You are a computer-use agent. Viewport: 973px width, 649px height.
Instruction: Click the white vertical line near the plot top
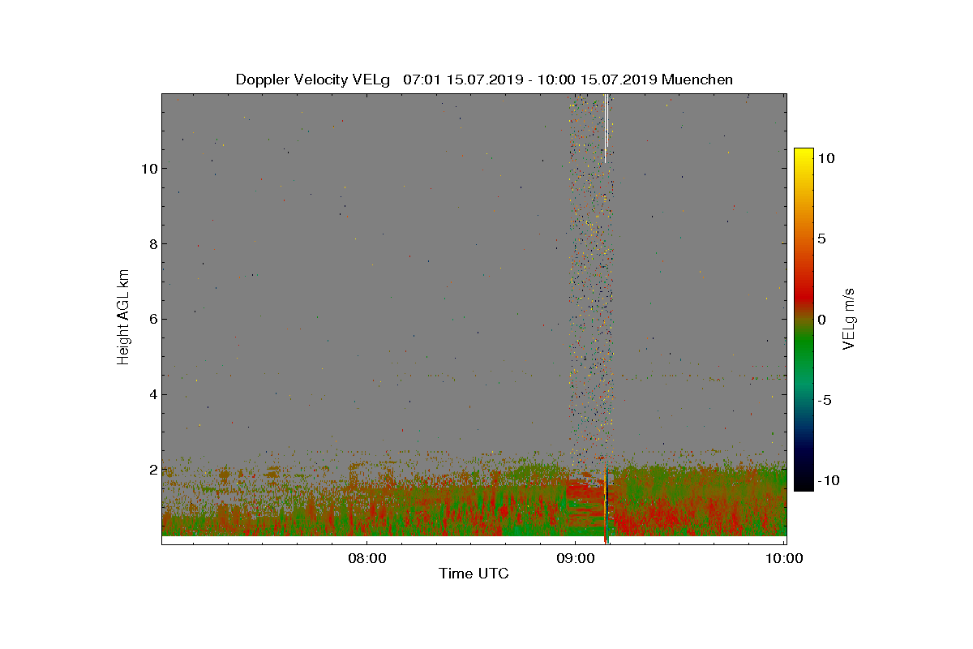click(x=605, y=128)
